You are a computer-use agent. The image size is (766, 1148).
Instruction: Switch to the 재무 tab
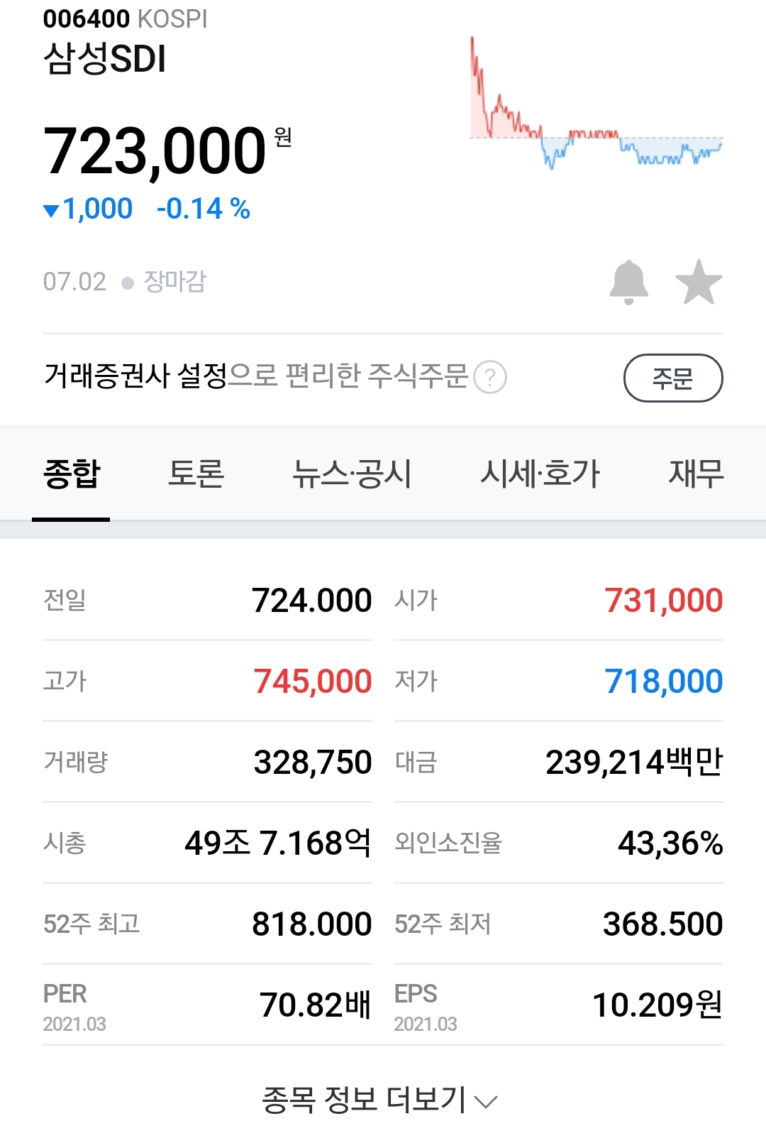pos(696,474)
